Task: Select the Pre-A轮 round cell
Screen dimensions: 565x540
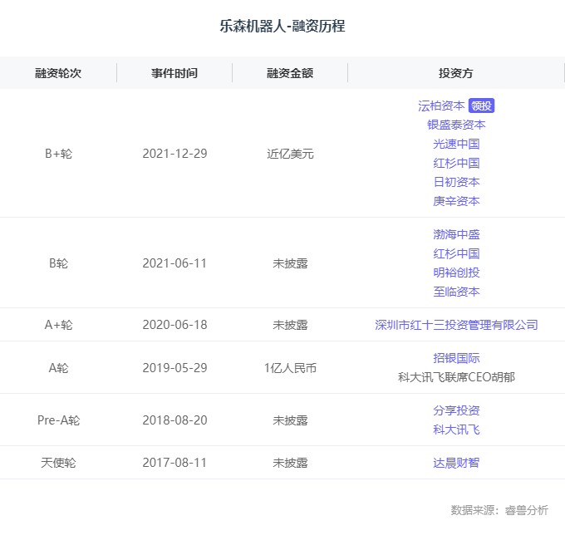Action: 58,420
